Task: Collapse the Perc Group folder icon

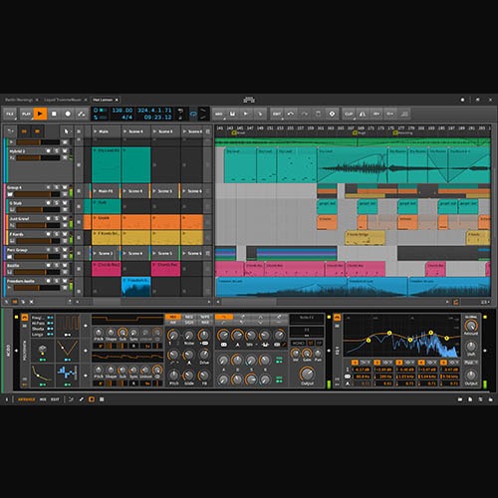Action: click(x=10, y=257)
